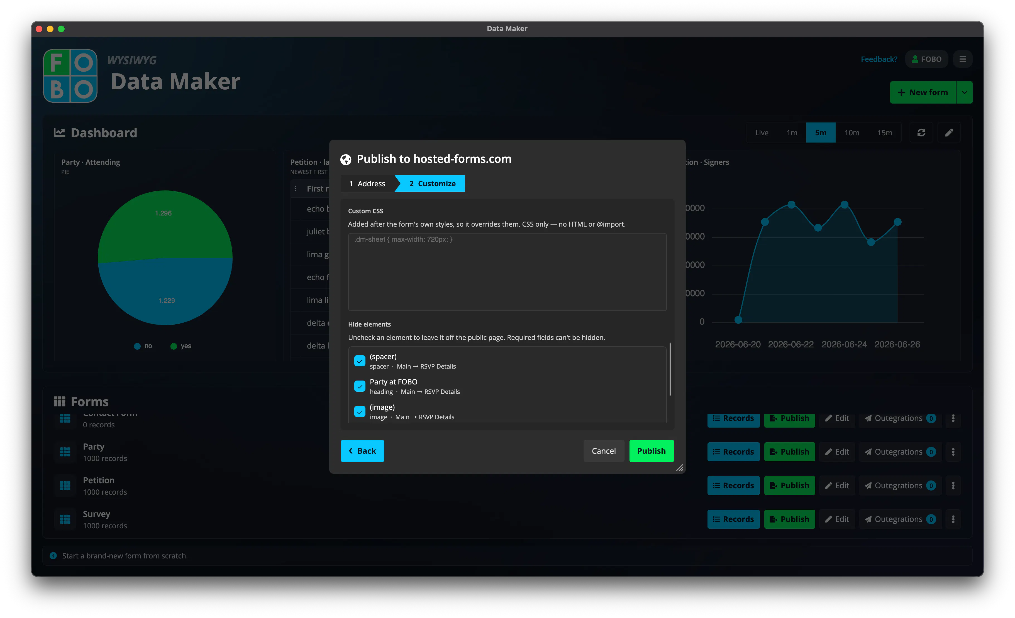Screen dimensions: 1015x618
Task: Click the Party · Attending chart title
Action: (x=91, y=162)
